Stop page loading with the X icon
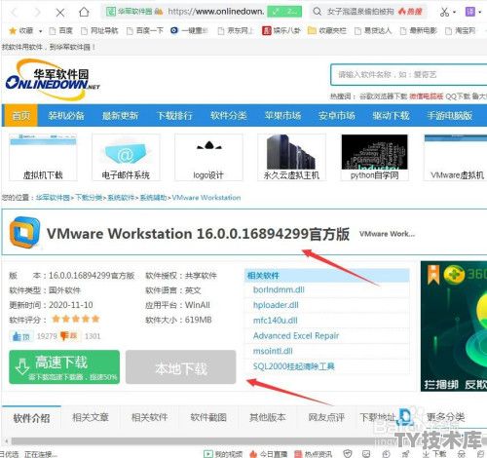This screenshot has height=458, width=487. coord(60,13)
